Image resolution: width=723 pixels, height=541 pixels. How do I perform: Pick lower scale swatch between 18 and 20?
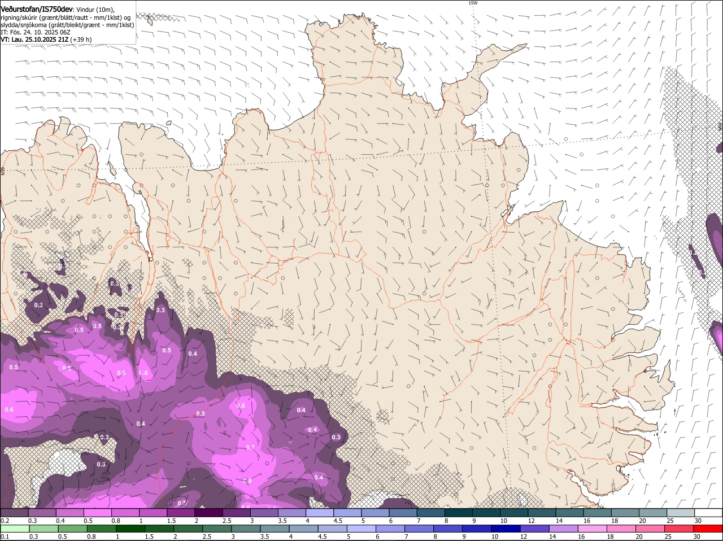tap(622, 529)
